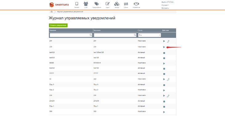This screenshot has width=225, height=116.
Task: Click the home icon in breadcrumb
Action: (x=51, y=12)
